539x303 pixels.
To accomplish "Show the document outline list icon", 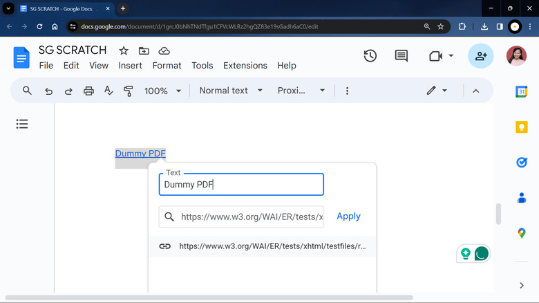I will point(22,124).
